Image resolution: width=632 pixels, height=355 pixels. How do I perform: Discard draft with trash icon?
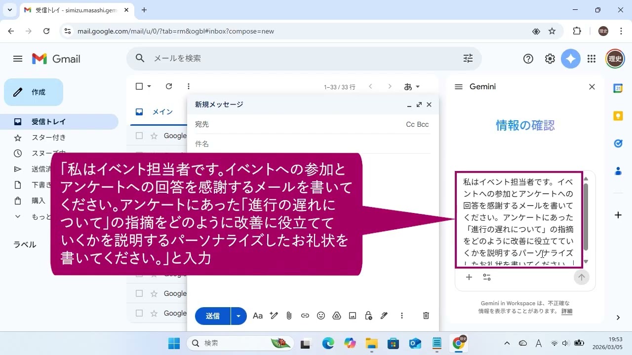coord(426,316)
